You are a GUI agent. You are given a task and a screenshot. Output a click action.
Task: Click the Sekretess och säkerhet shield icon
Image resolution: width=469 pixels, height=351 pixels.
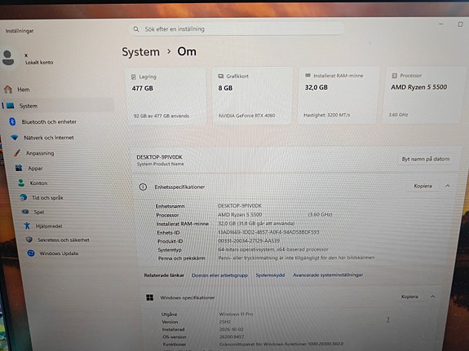click(x=29, y=239)
